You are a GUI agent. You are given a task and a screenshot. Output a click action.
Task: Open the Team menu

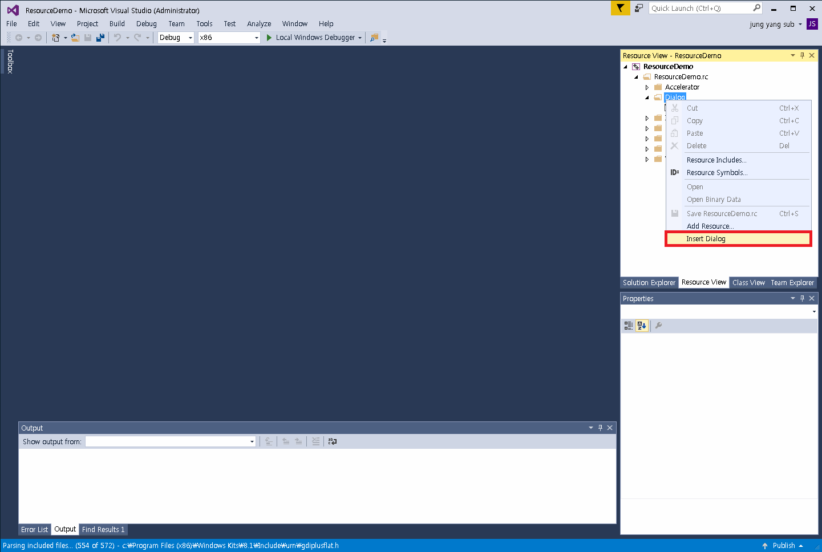pyautogui.click(x=176, y=24)
